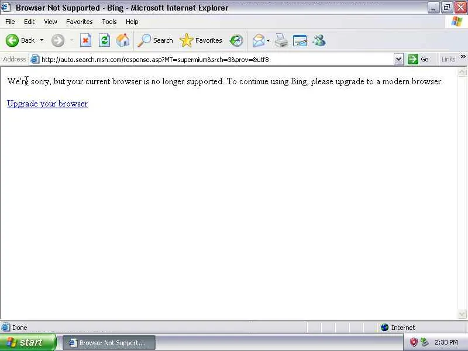Close the Internet Explorer window
This screenshot has height=351, width=468.
point(460,8)
